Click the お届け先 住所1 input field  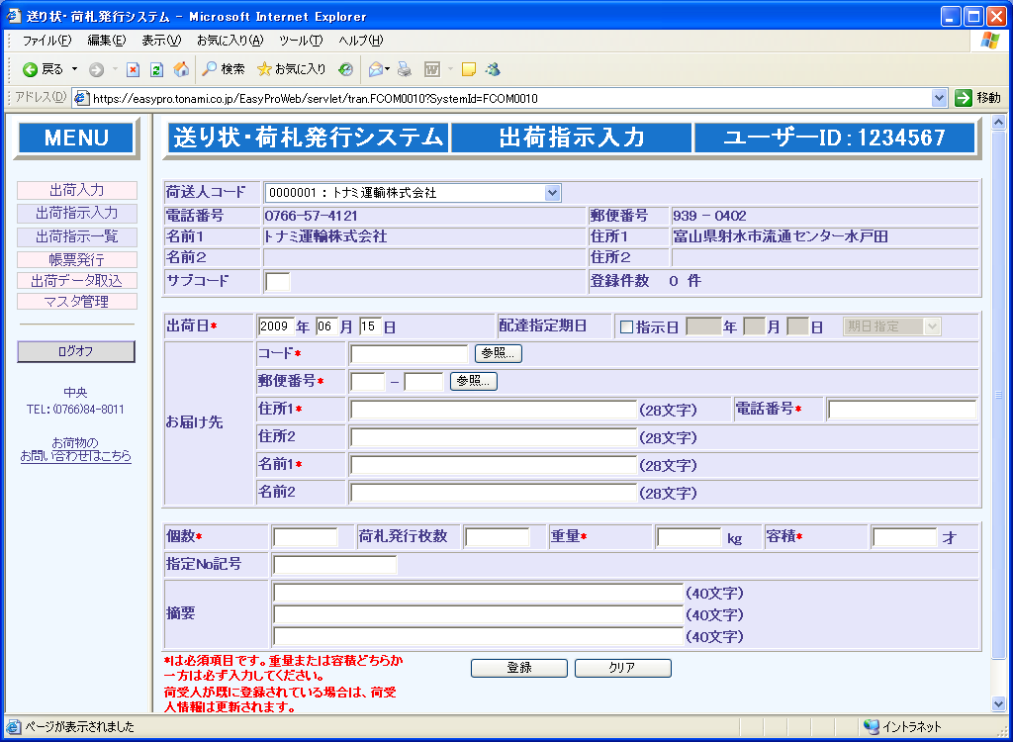tap(494, 410)
